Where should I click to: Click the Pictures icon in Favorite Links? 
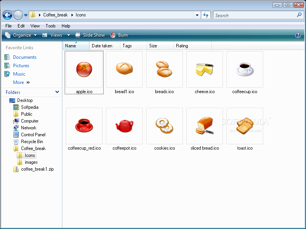coord(7,66)
